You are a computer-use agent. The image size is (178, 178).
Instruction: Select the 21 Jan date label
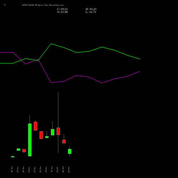(17, 169)
